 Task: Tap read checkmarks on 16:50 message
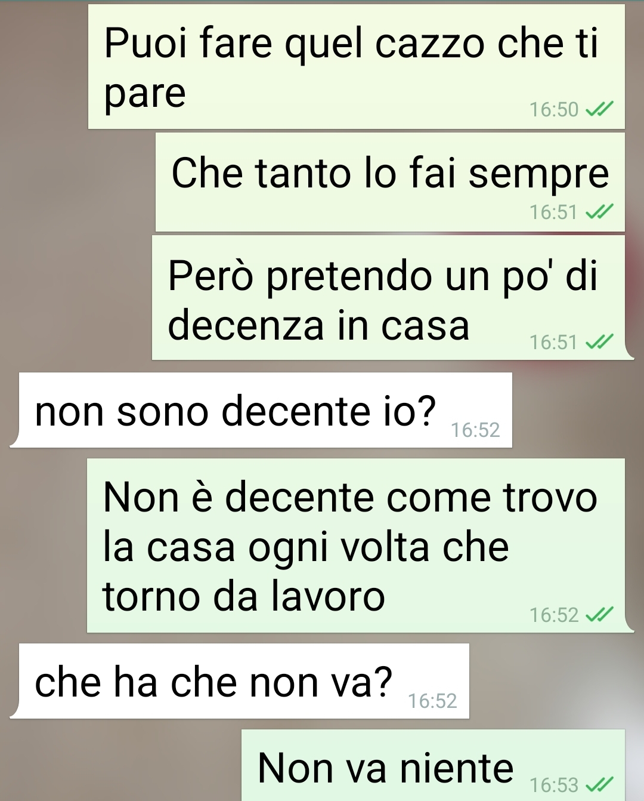pos(599,109)
